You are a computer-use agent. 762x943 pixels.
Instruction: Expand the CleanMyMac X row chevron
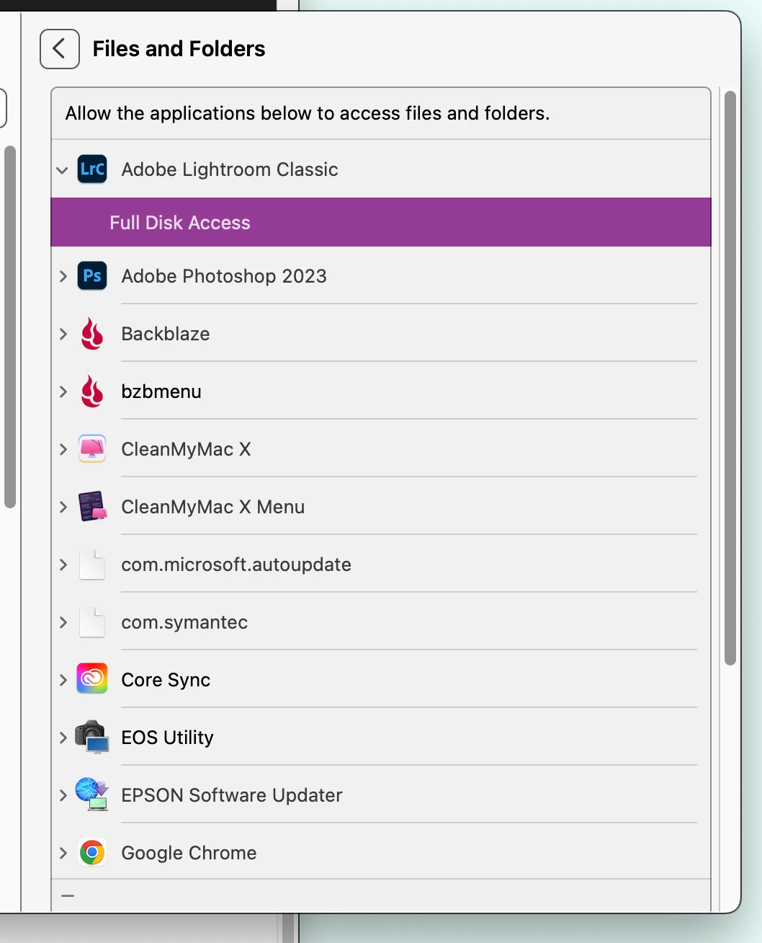point(63,449)
